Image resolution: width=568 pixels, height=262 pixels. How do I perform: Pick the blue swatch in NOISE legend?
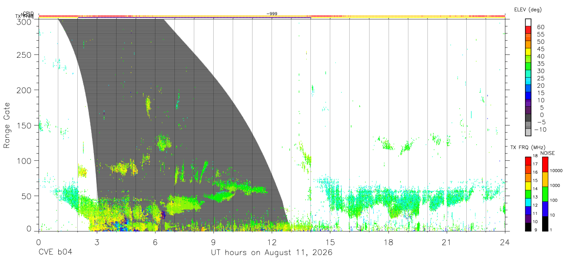pos(545,208)
